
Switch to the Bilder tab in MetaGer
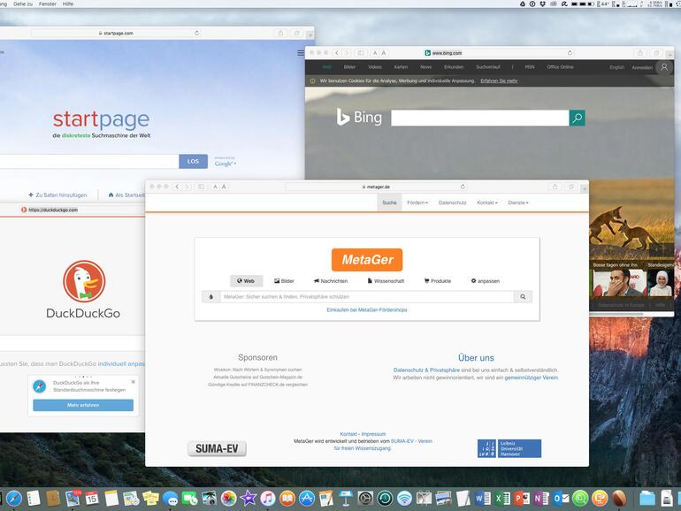click(284, 281)
